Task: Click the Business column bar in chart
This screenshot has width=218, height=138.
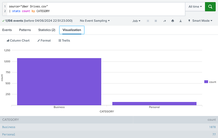Action: (59, 82)
